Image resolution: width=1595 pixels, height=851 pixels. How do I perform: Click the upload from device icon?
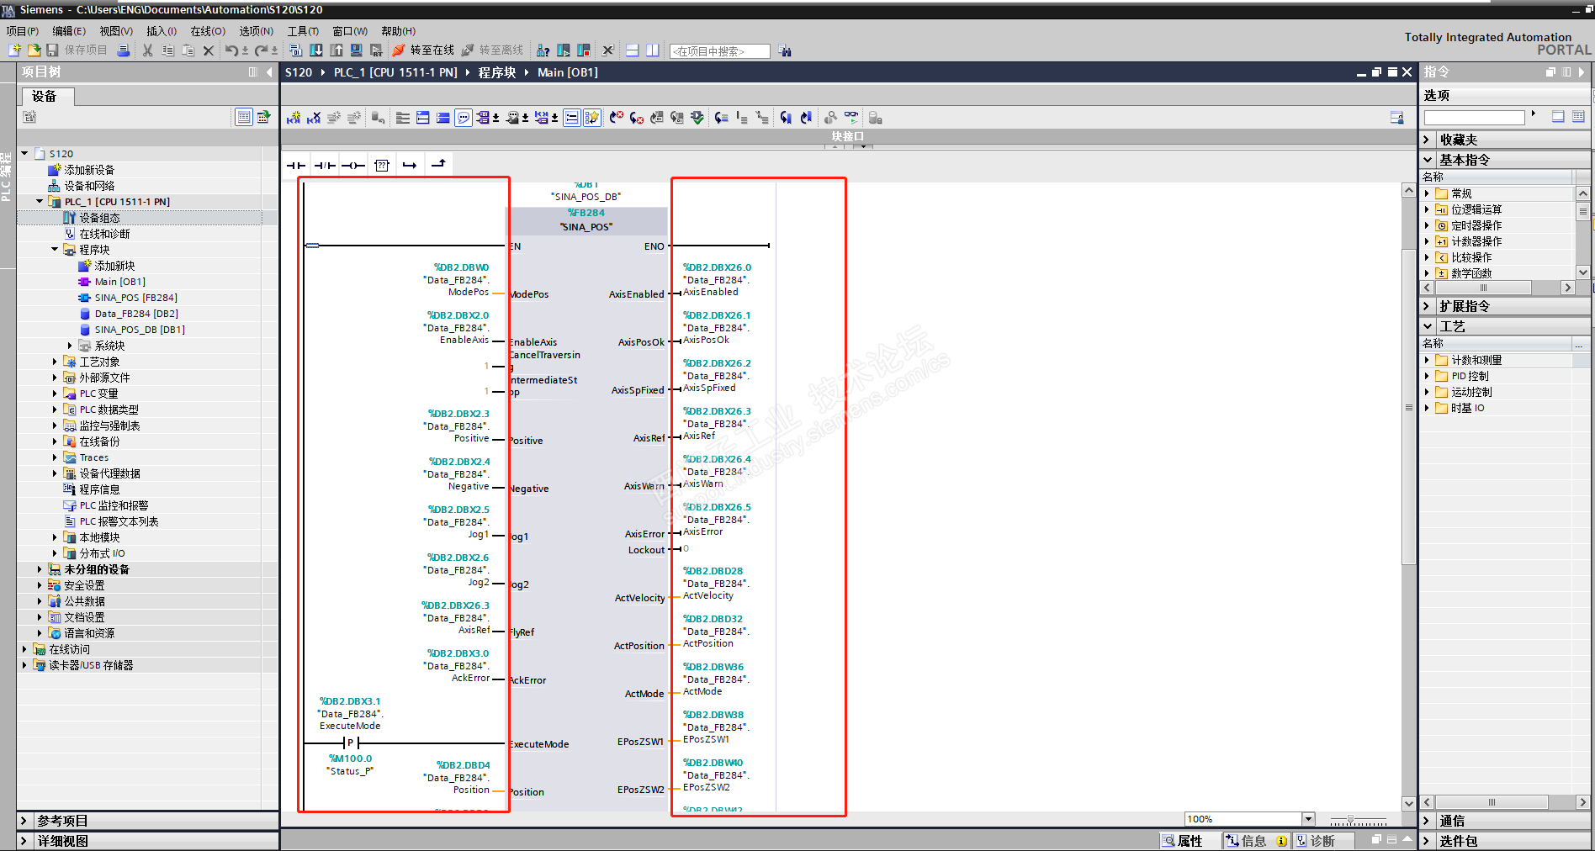point(336,50)
